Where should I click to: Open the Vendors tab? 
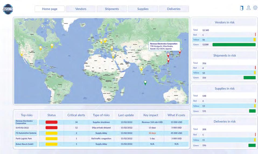pos(81,9)
